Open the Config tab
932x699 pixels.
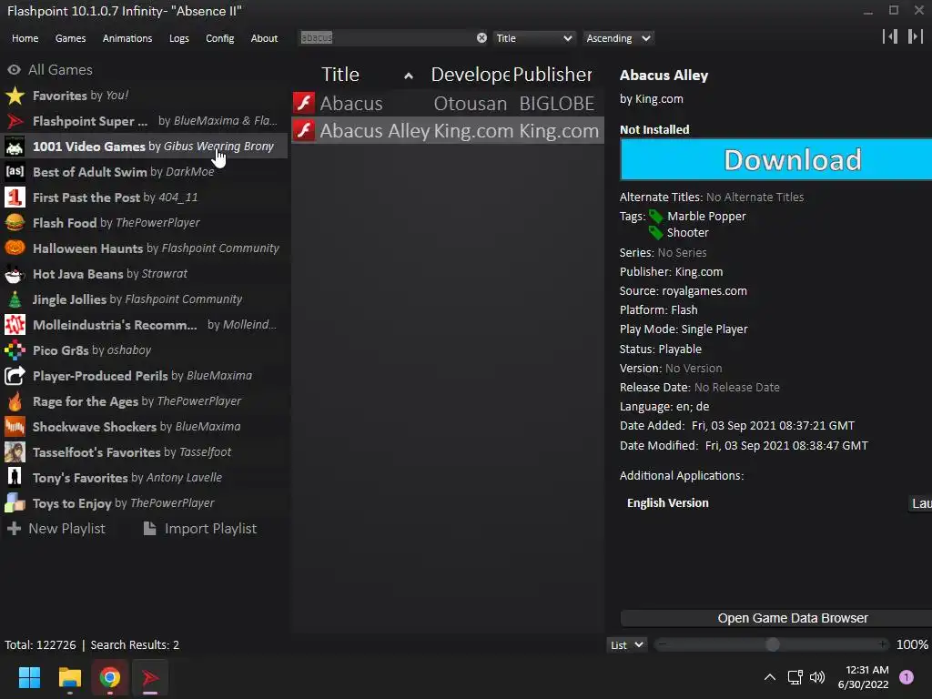(220, 38)
